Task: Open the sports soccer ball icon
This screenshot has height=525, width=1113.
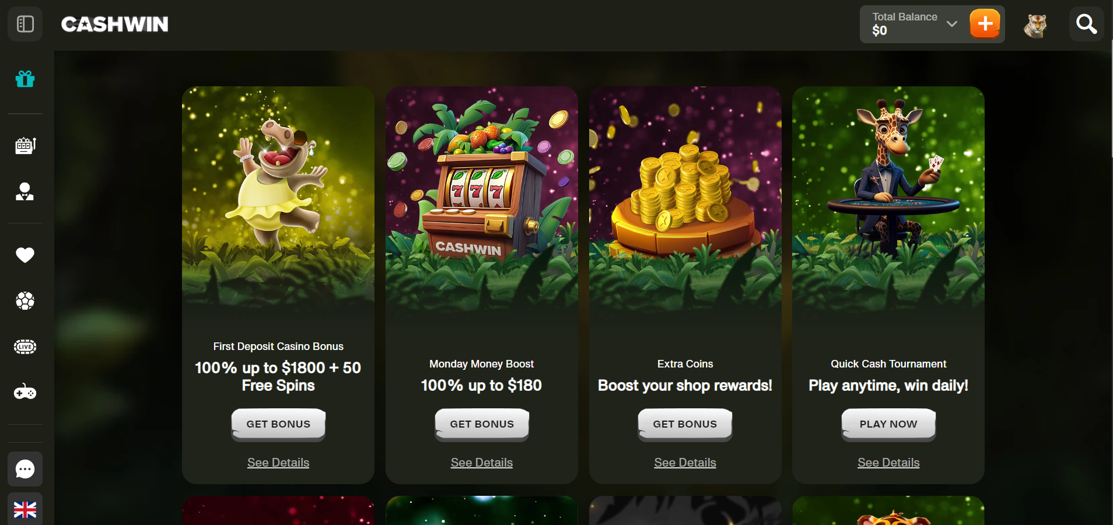Action: click(25, 301)
